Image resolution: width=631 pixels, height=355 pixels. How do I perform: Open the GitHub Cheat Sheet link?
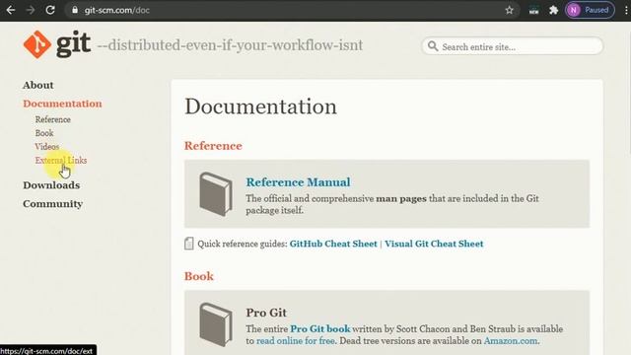(x=333, y=244)
